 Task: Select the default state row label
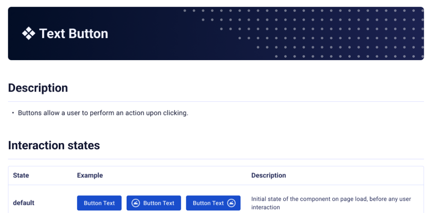point(24,203)
